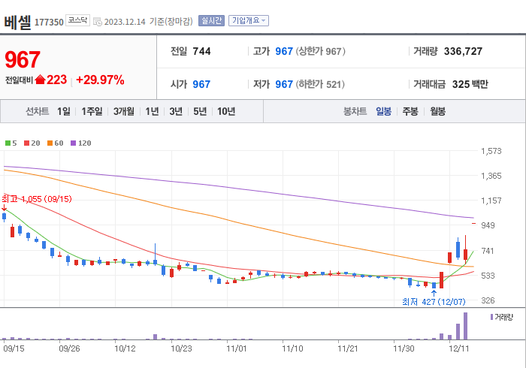Click the 949 price axis label
526x368 pixels.
(488, 225)
